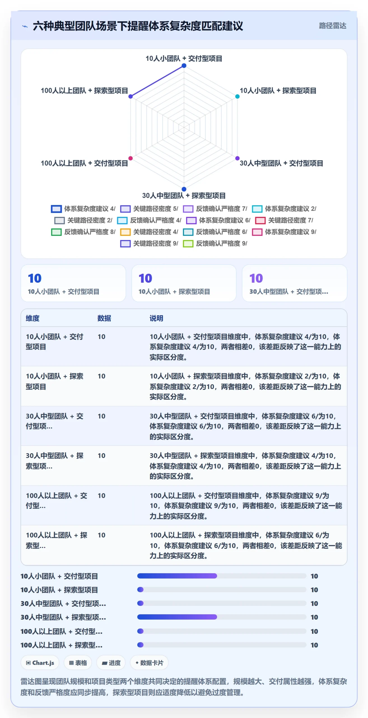
Task: Click the 关键路径密度 7/ legend color box
Action: [x=260, y=220]
